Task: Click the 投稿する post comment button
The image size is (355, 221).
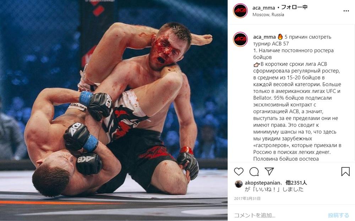Action: 338,215
